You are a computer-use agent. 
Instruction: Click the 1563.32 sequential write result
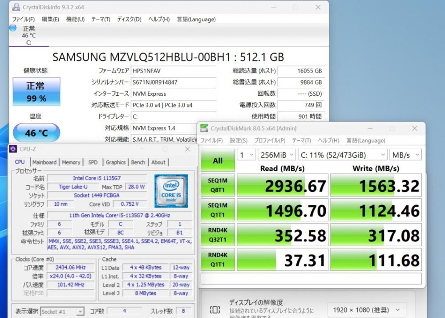pyautogui.click(x=376, y=185)
